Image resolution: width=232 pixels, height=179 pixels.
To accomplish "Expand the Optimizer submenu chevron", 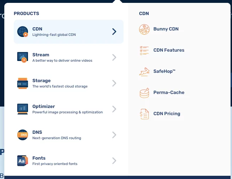I will [x=114, y=109].
